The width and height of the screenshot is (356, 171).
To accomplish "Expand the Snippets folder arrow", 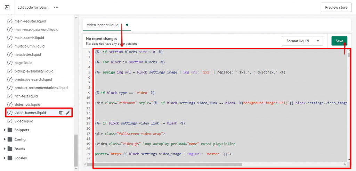I will pyautogui.click(x=5, y=130).
